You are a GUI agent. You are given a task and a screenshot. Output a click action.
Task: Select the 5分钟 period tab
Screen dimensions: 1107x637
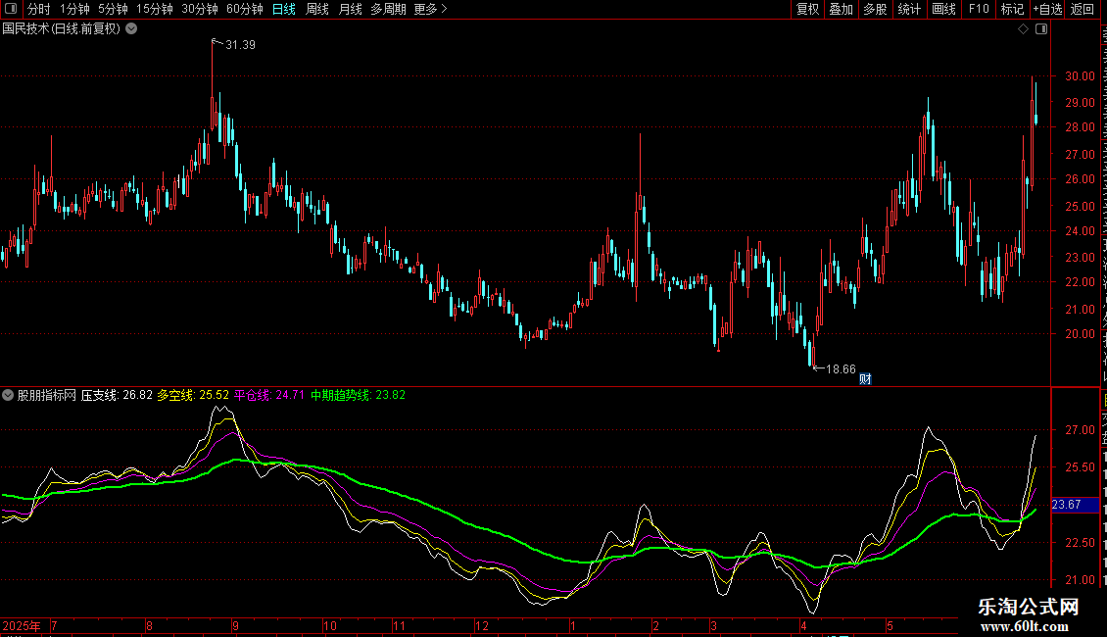tap(113, 9)
